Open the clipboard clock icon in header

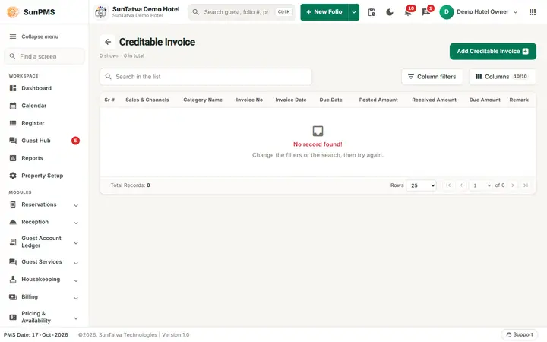[372, 12]
